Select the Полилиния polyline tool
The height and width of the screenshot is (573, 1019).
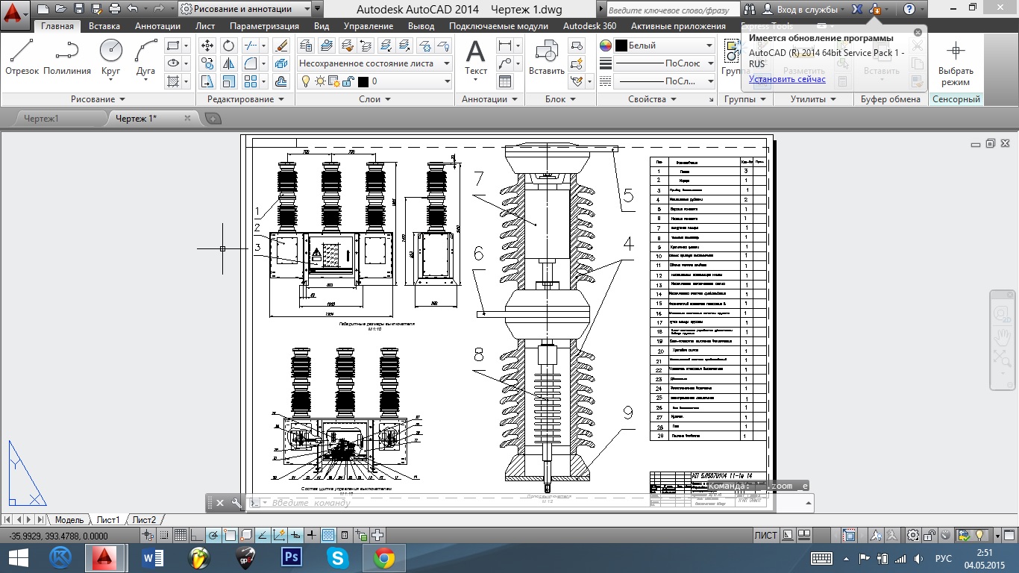[67, 57]
